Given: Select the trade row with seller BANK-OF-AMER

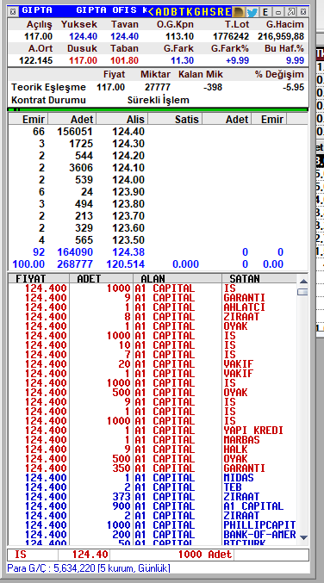Looking at the screenshot, I should click(x=153, y=534).
